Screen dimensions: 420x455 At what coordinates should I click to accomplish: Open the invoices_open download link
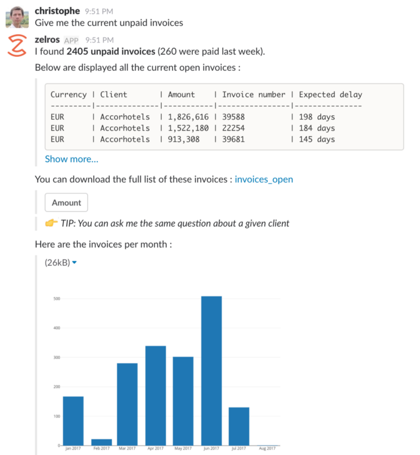coord(264,179)
